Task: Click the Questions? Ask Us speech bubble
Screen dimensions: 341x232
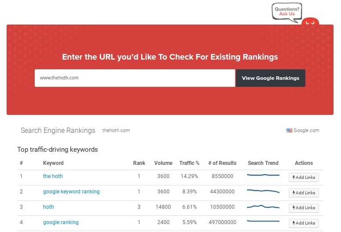Action: pos(287,11)
